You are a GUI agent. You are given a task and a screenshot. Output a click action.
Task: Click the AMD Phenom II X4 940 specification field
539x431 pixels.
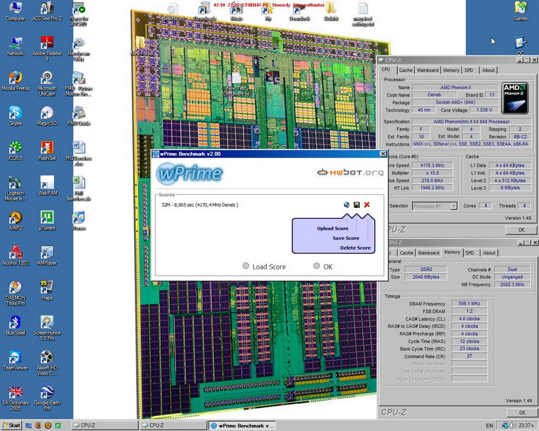(471, 121)
